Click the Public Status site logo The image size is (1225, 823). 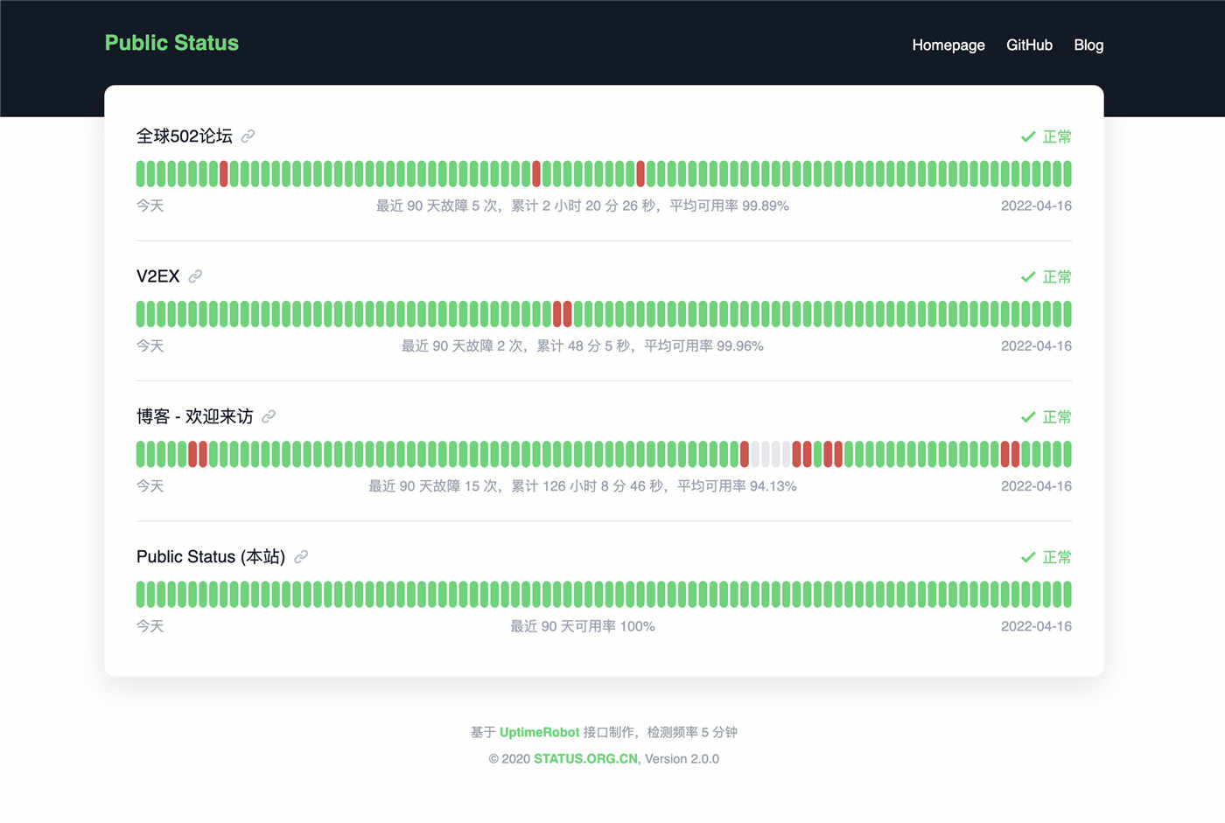[x=171, y=42]
